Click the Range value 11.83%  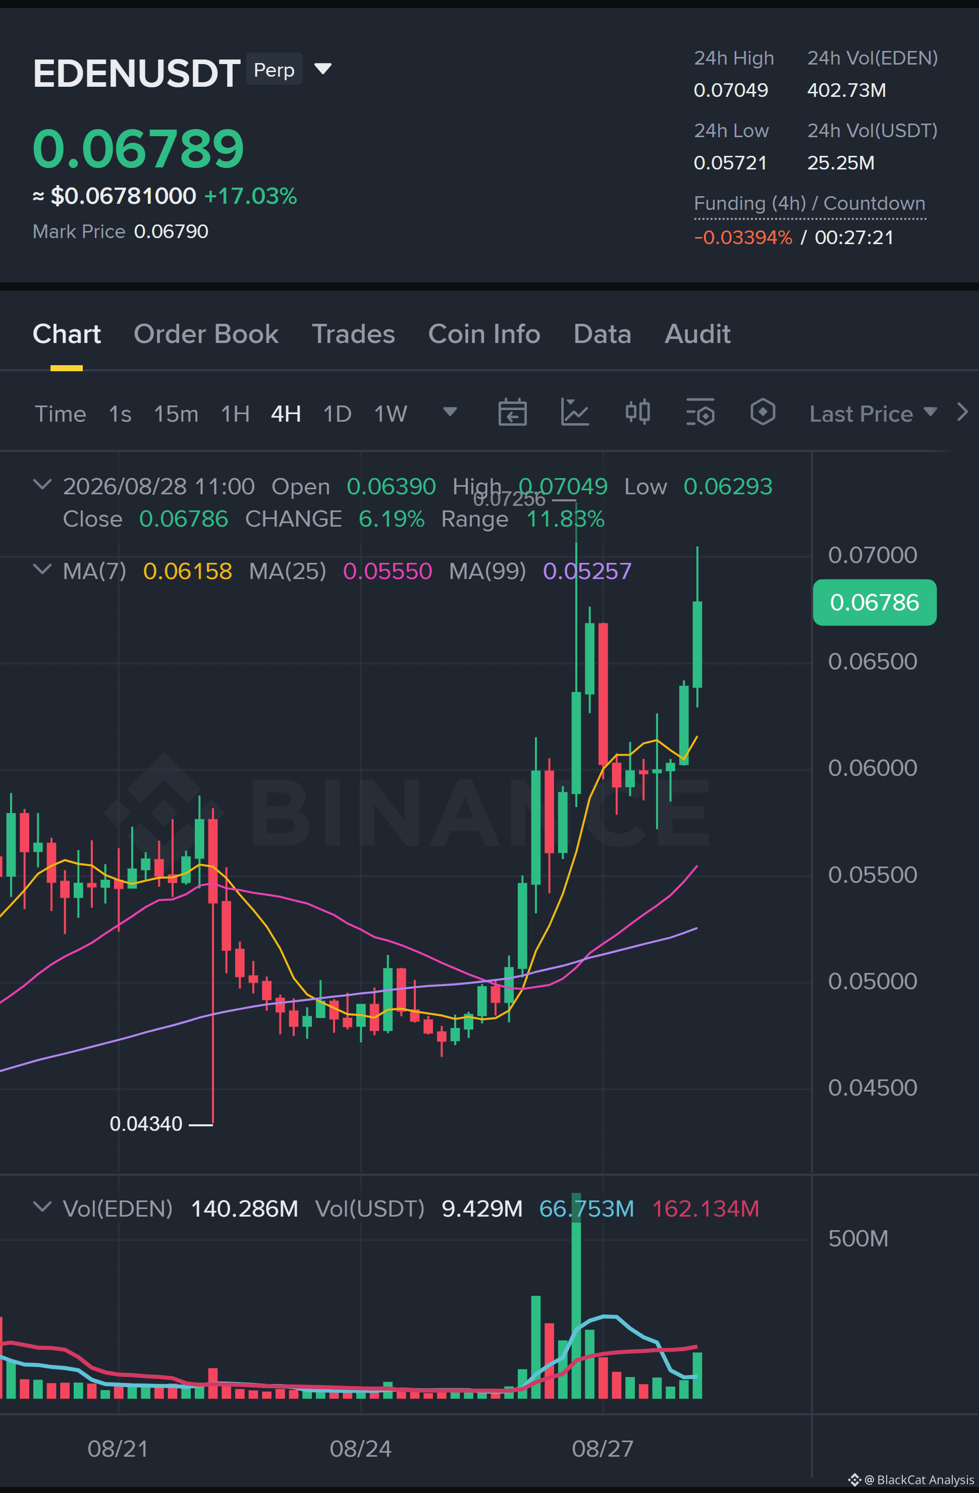tap(565, 520)
